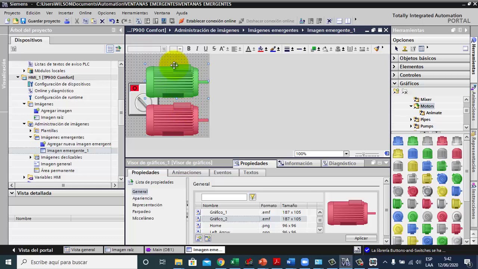478x269 pixels.
Task: Expand Imágenes deslizables in project tree
Action: click(x=31, y=157)
